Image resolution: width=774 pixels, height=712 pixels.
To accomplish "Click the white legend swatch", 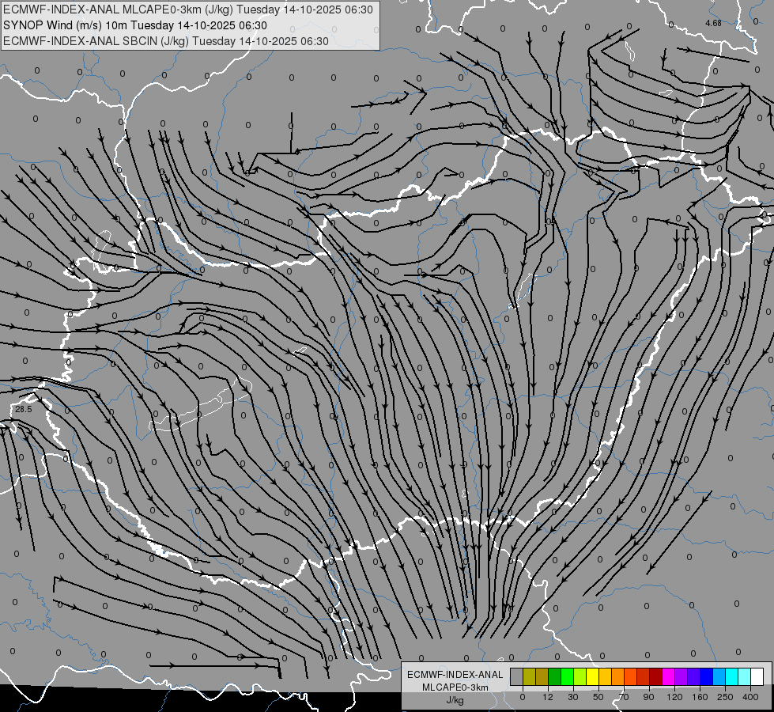I will pyautogui.click(x=757, y=676).
